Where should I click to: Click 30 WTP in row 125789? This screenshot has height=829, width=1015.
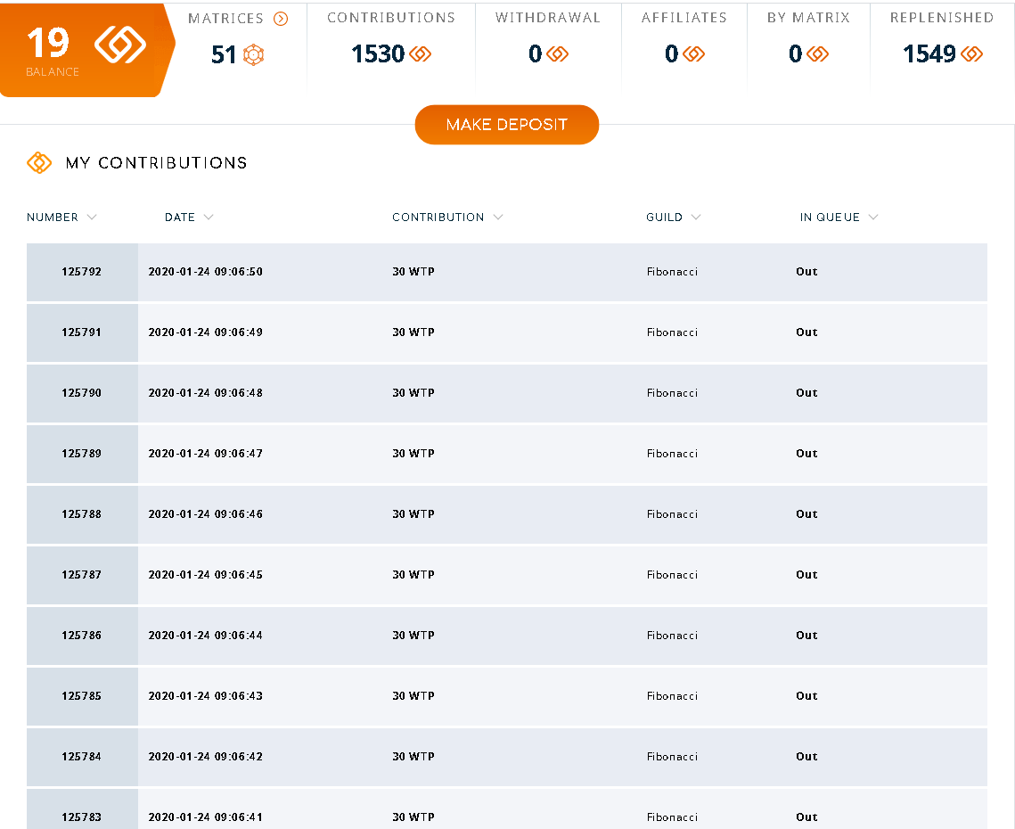pyautogui.click(x=413, y=454)
